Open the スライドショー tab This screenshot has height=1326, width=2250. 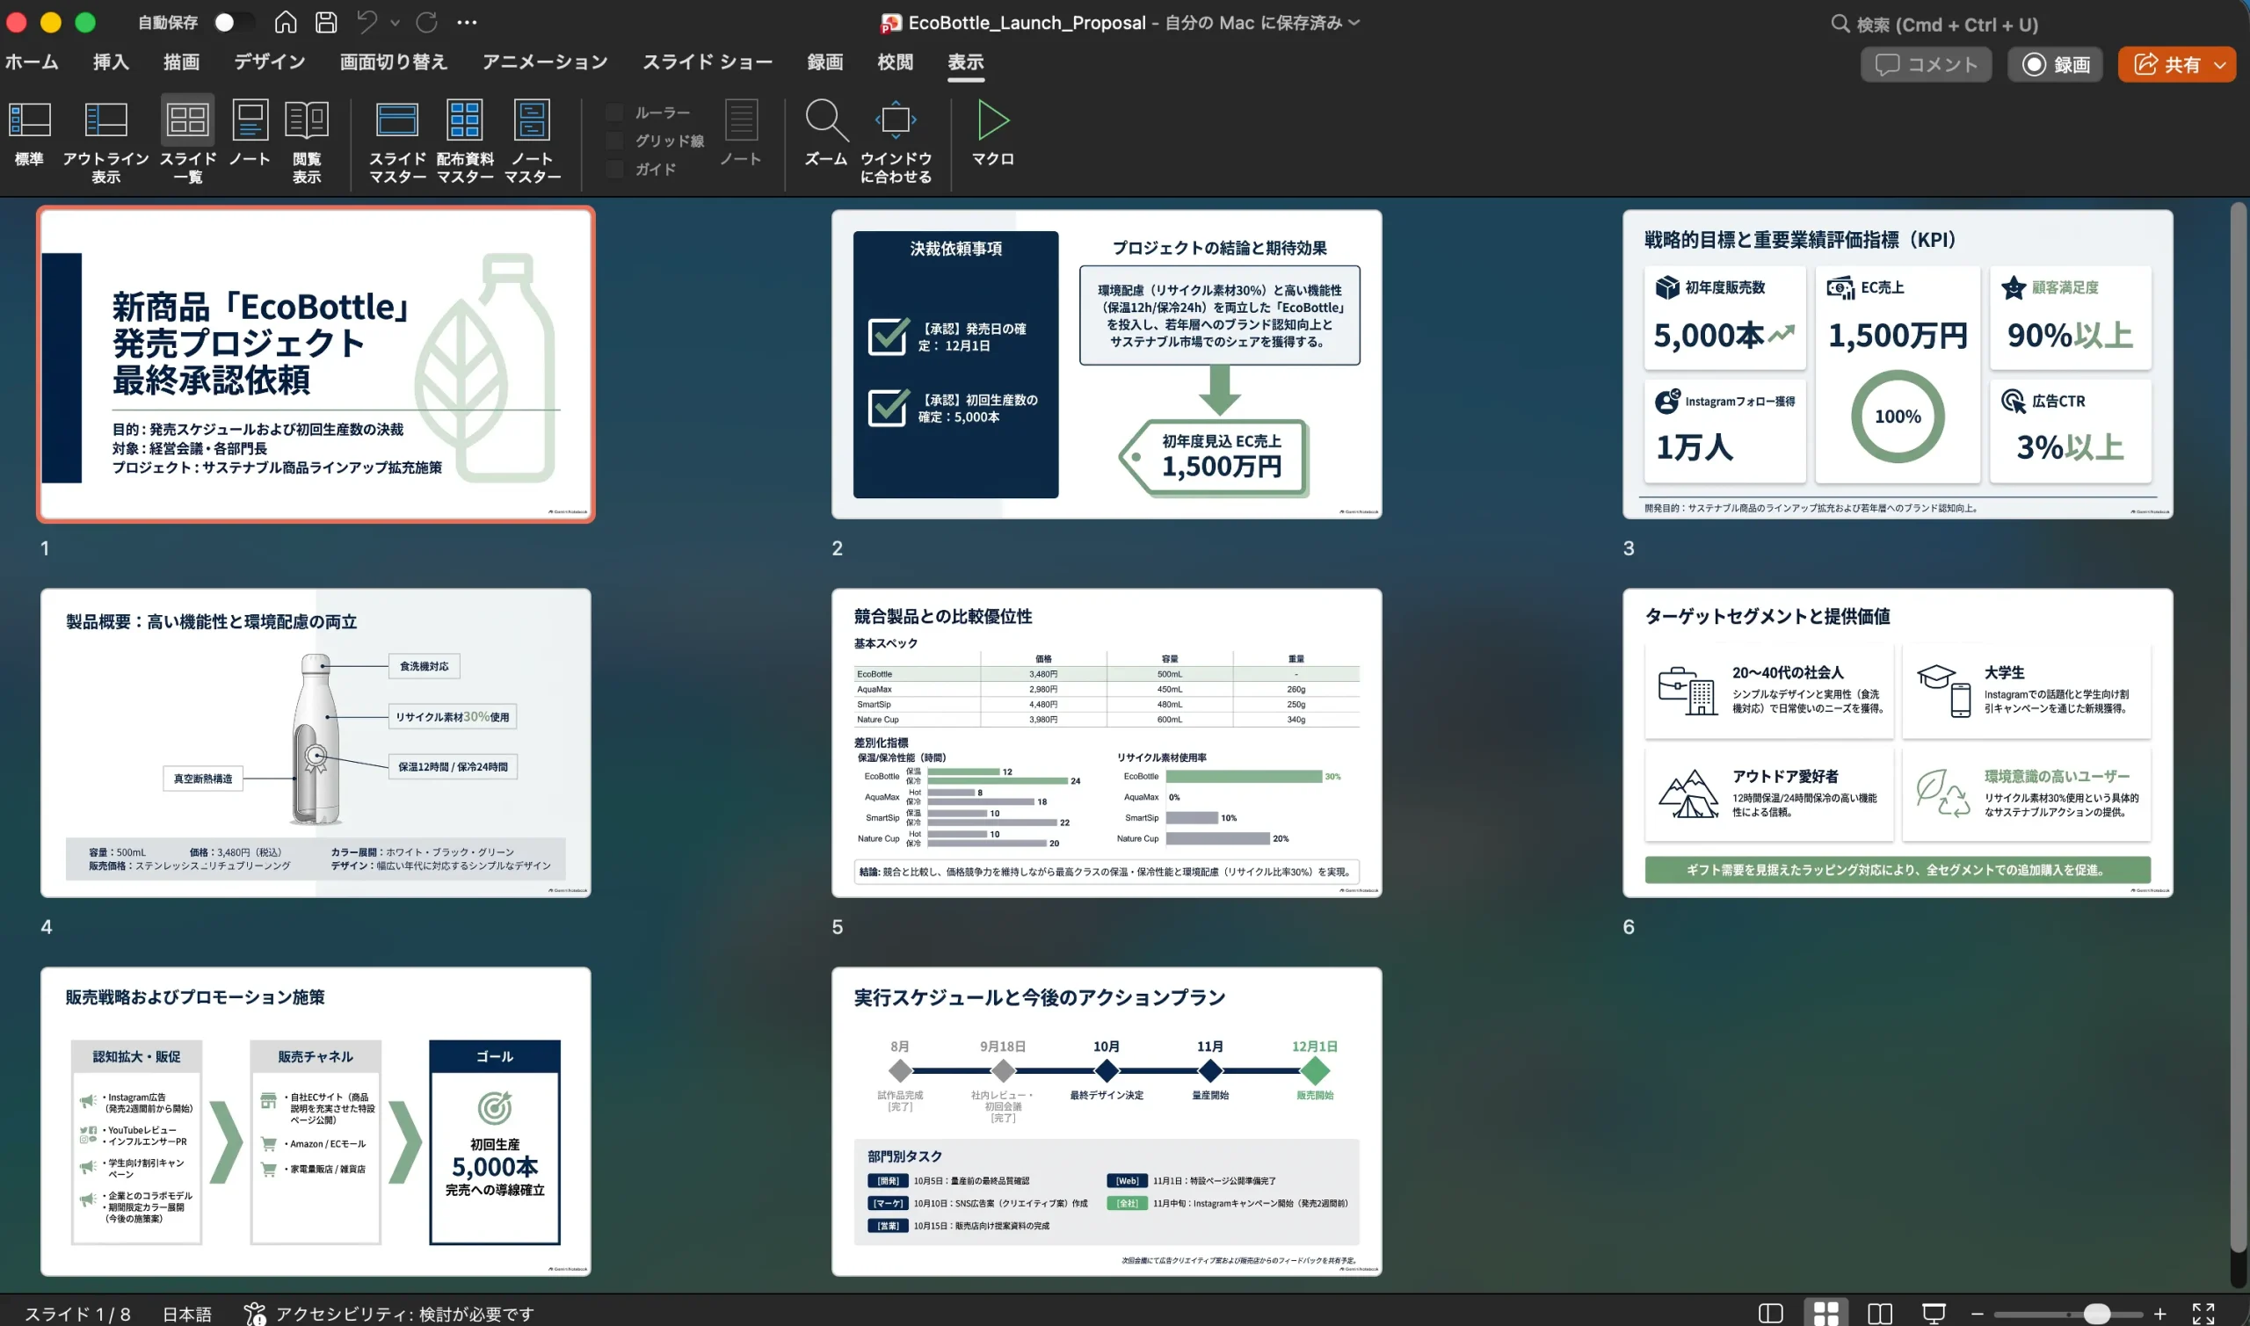[707, 62]
